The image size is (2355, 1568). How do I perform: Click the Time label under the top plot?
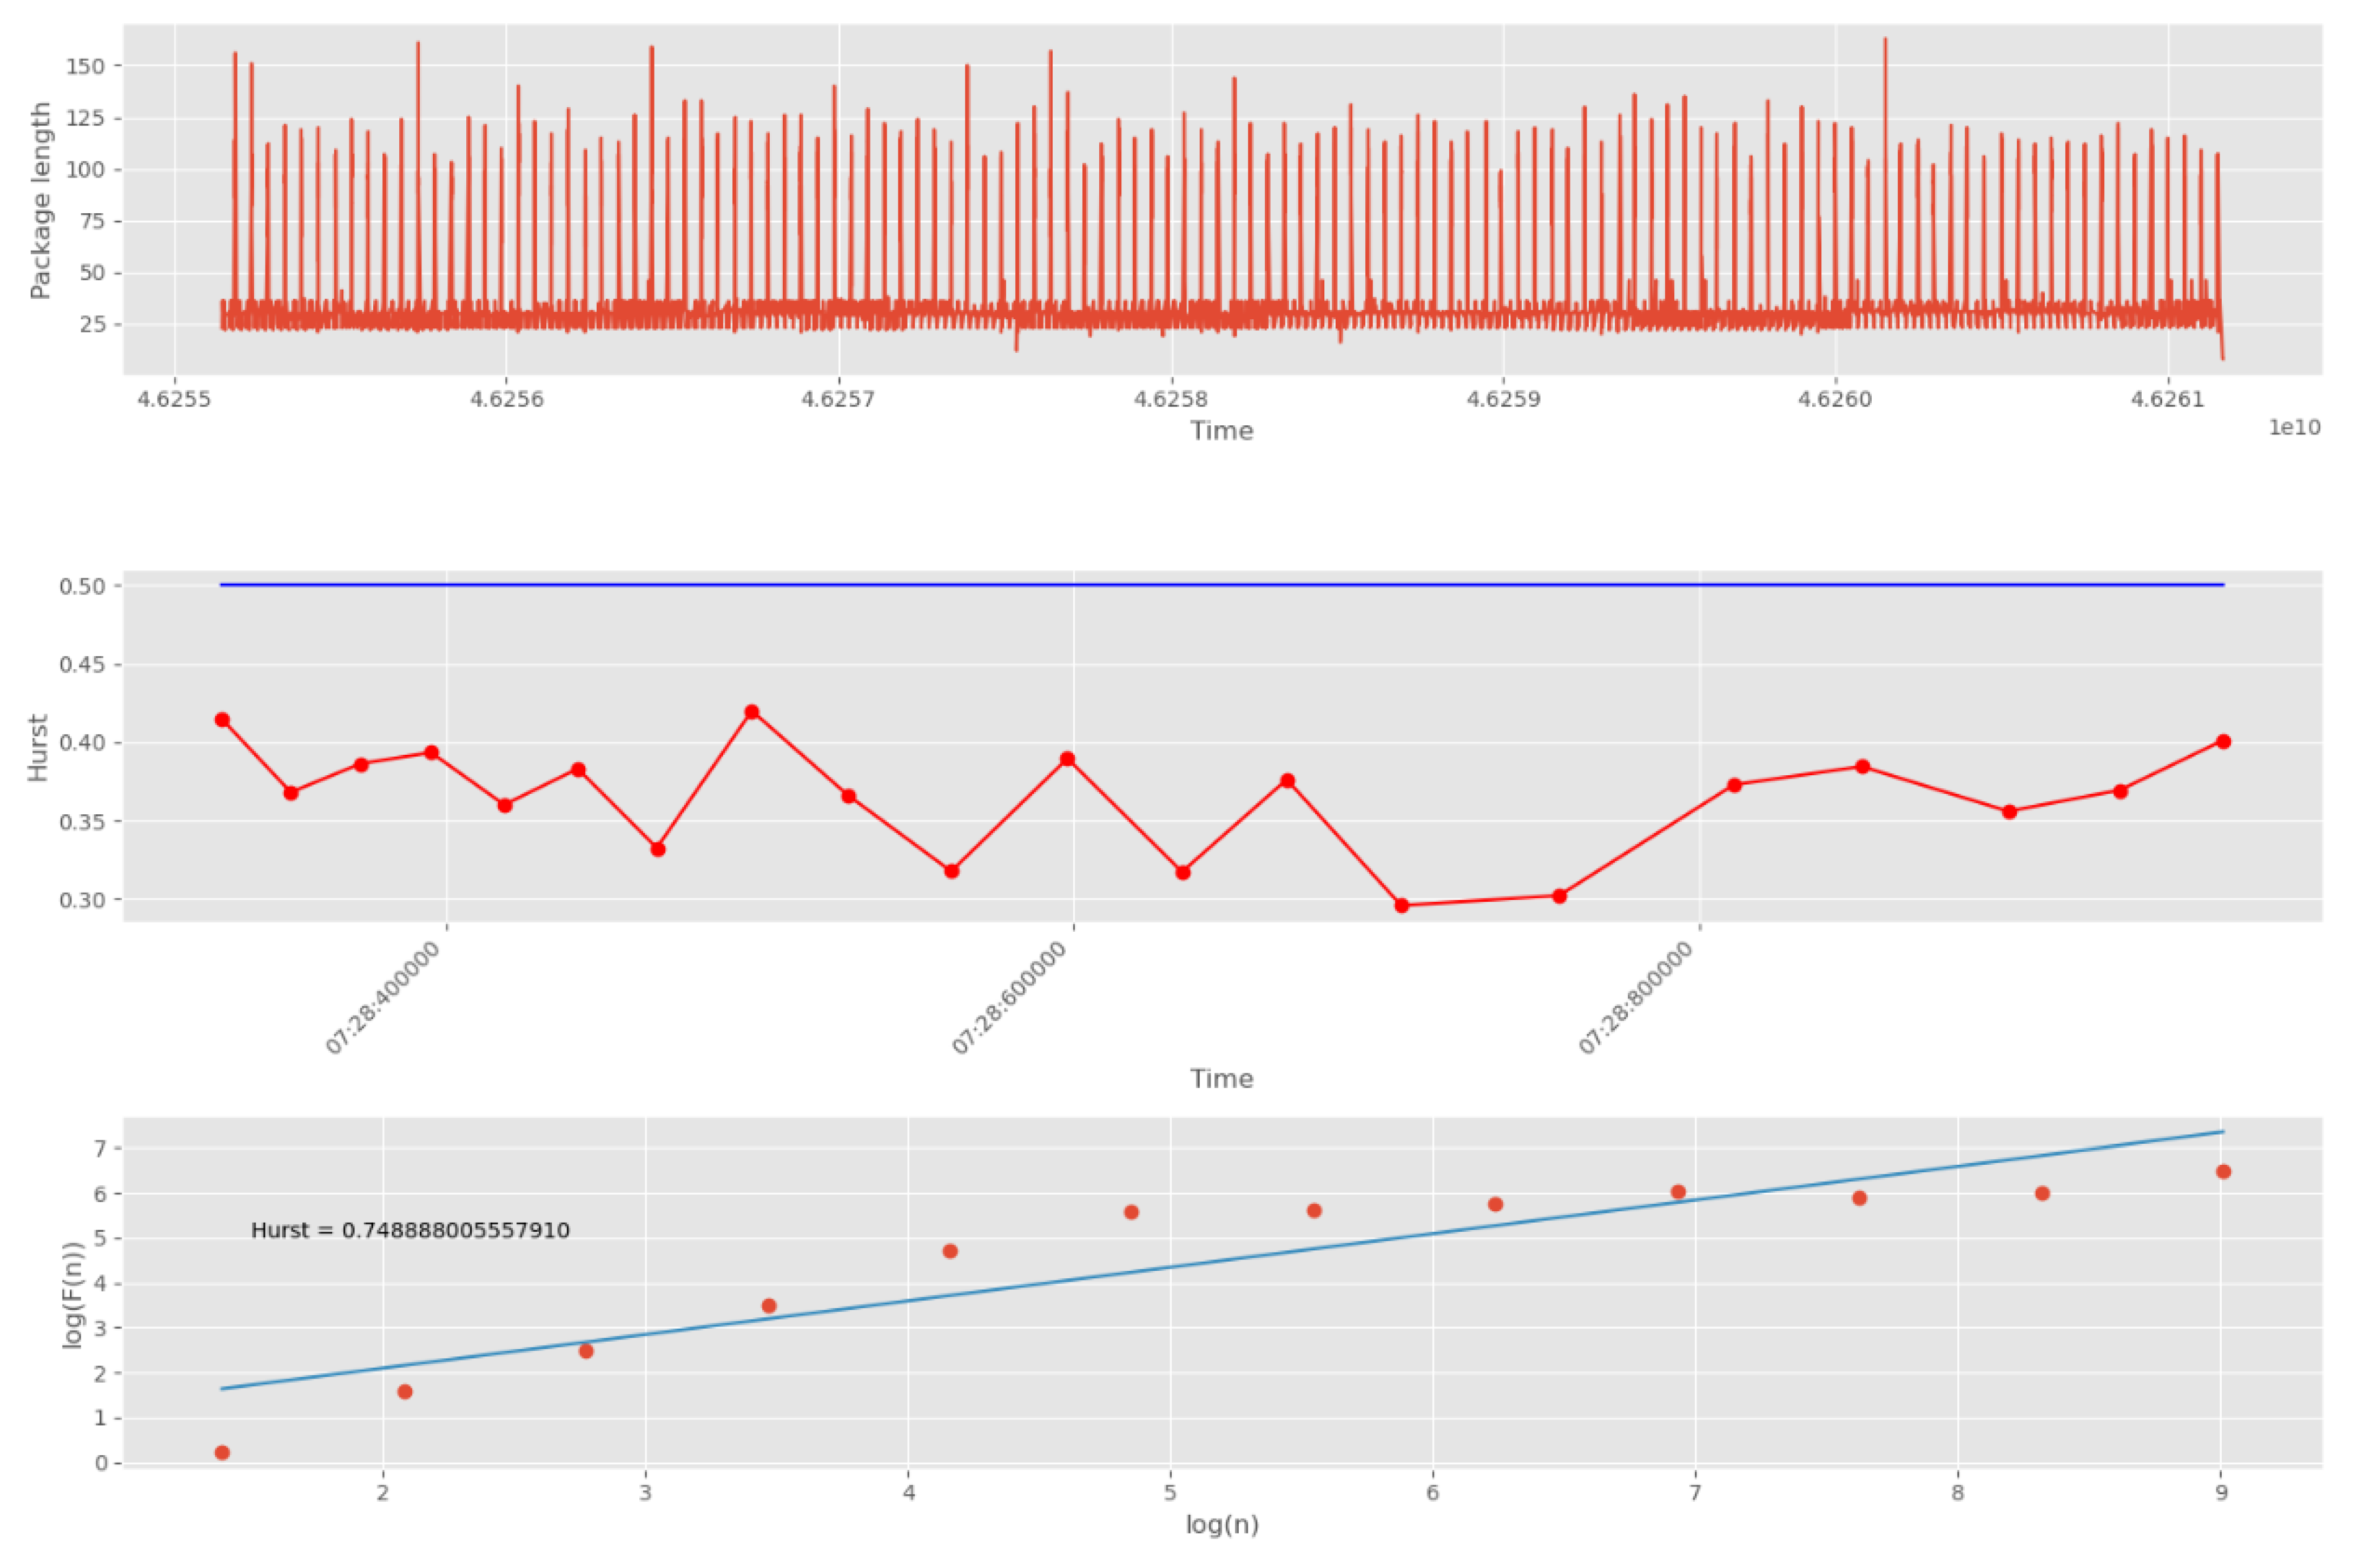click(x=1221, y=430)
